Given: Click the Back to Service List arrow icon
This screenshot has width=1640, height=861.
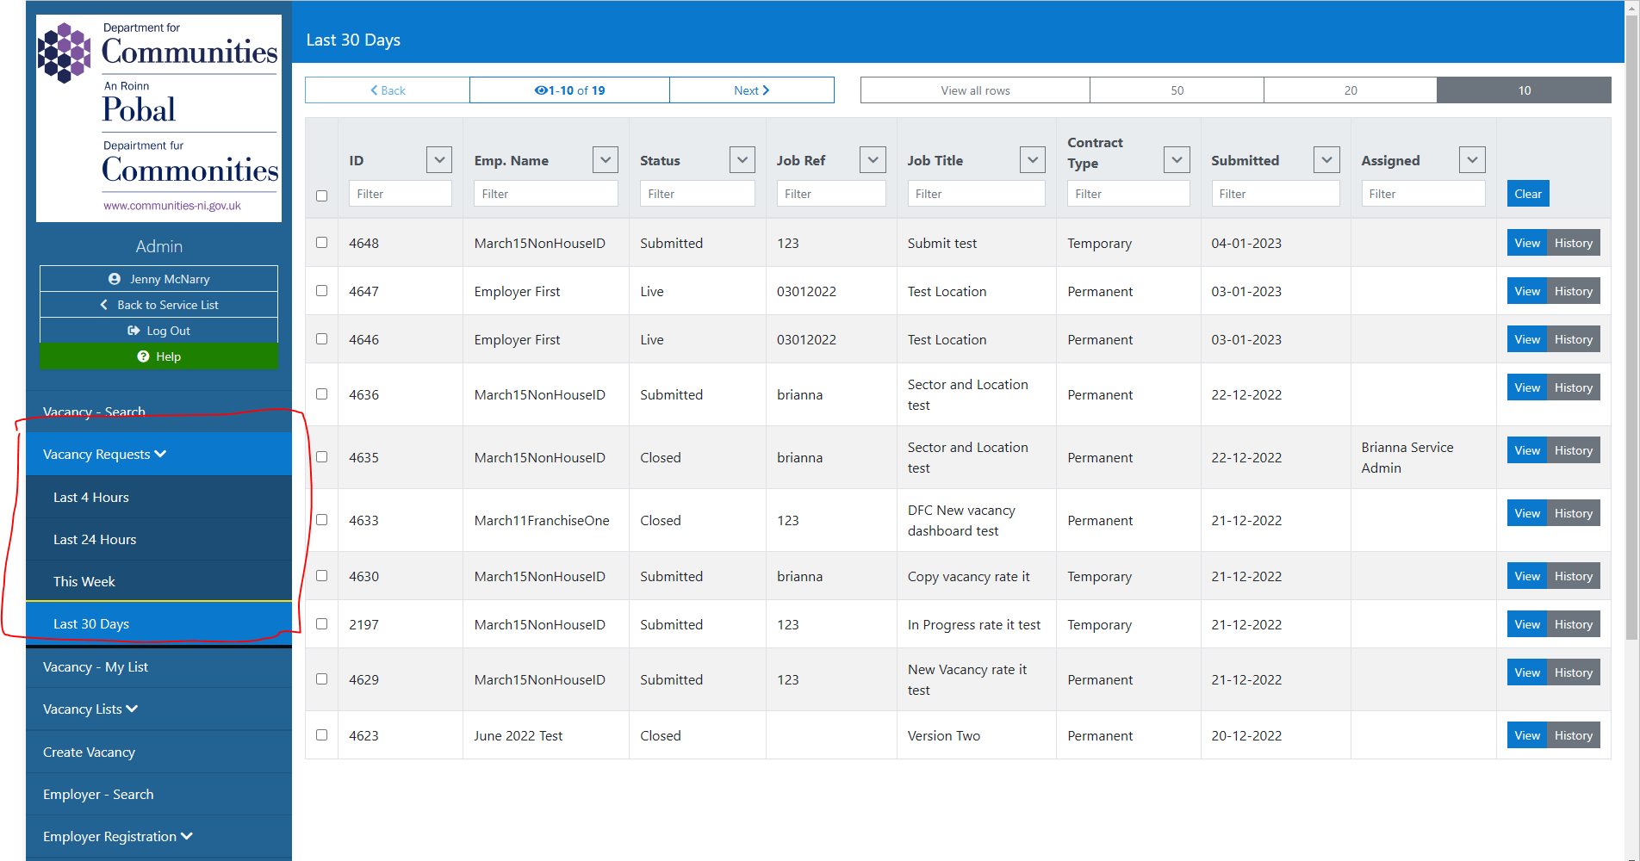Looking at the screenshot, I should click(104, 305).
